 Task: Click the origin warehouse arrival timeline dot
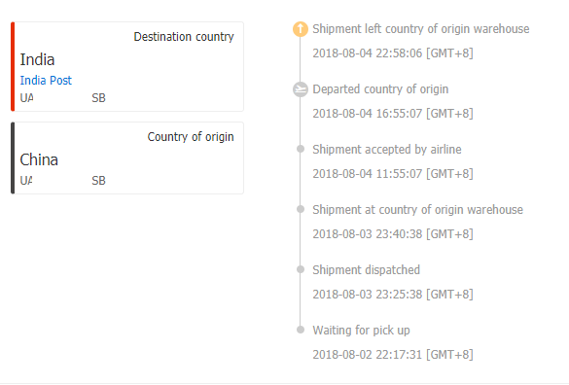coord(301,209)
